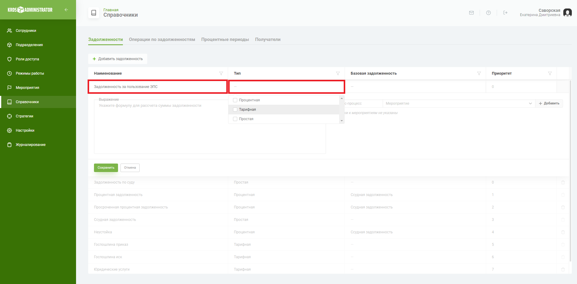577x284 pixels.
Task: Delete the Неустойка row with trash icon
Action: point(563,232)
